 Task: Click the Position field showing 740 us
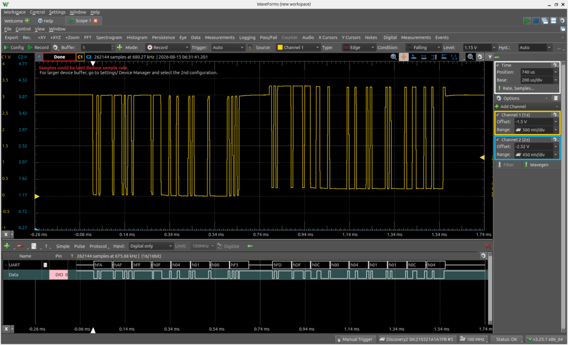[539, 72]
